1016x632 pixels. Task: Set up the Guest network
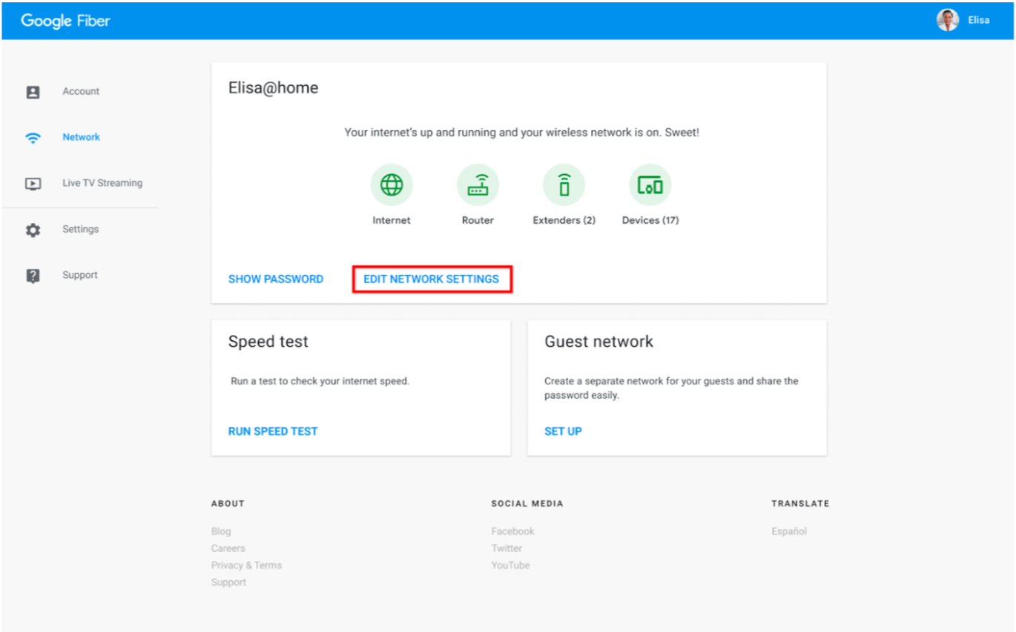(563, 430)
